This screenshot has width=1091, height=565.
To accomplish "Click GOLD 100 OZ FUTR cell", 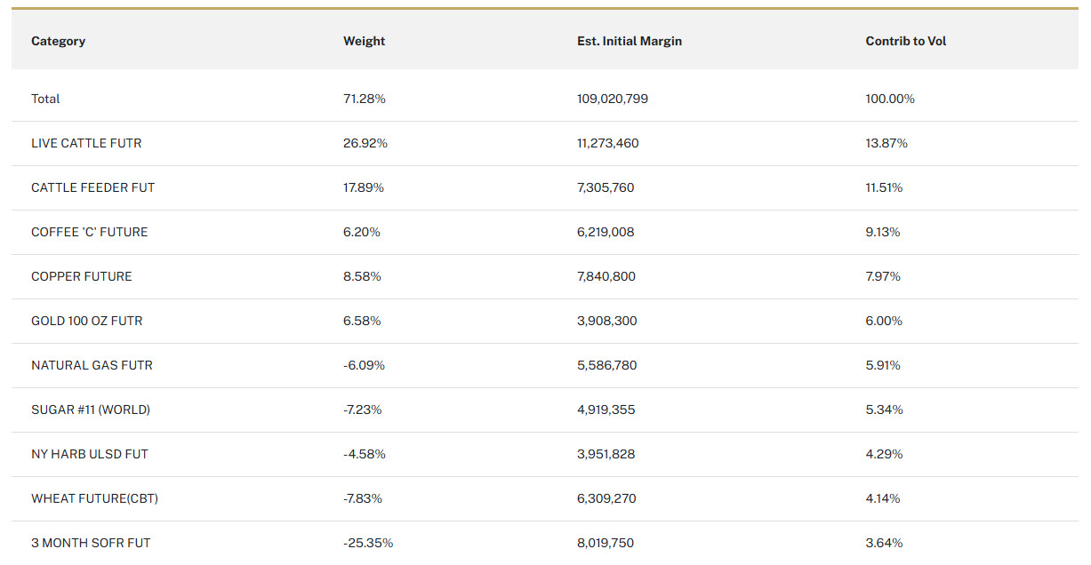I will point(86,321).
